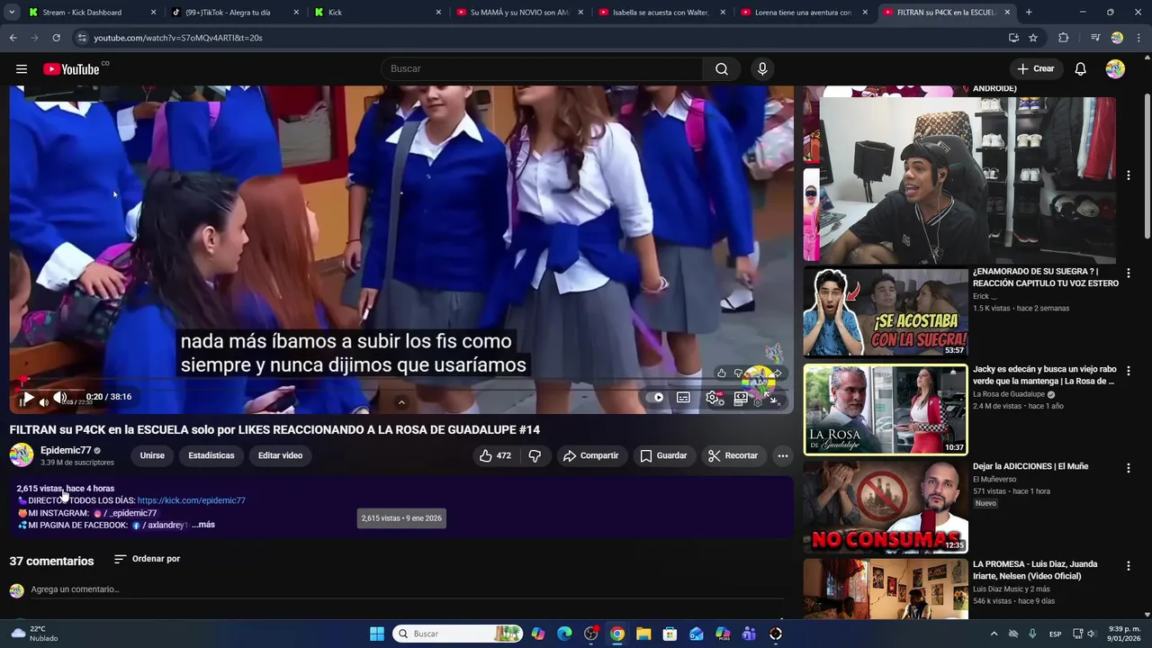This screenshot has height=648, width=1152.
Task: Show hidden system tray icons
Action: click(x=994, y=634)
